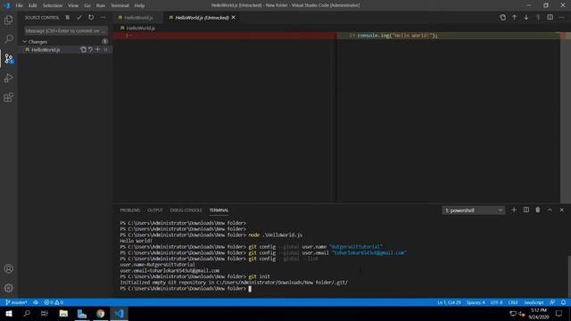571x321 pixels.
Task: Maximize the terminal panel size
Action: coord(550,210)
